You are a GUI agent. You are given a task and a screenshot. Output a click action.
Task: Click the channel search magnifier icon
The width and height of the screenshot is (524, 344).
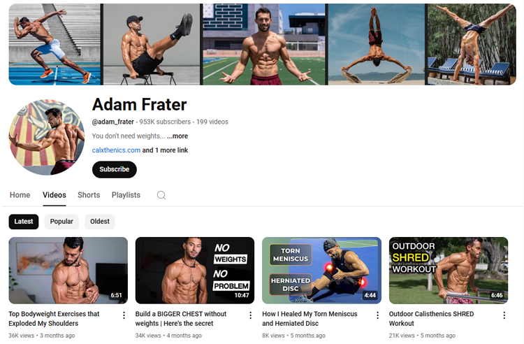161,195
